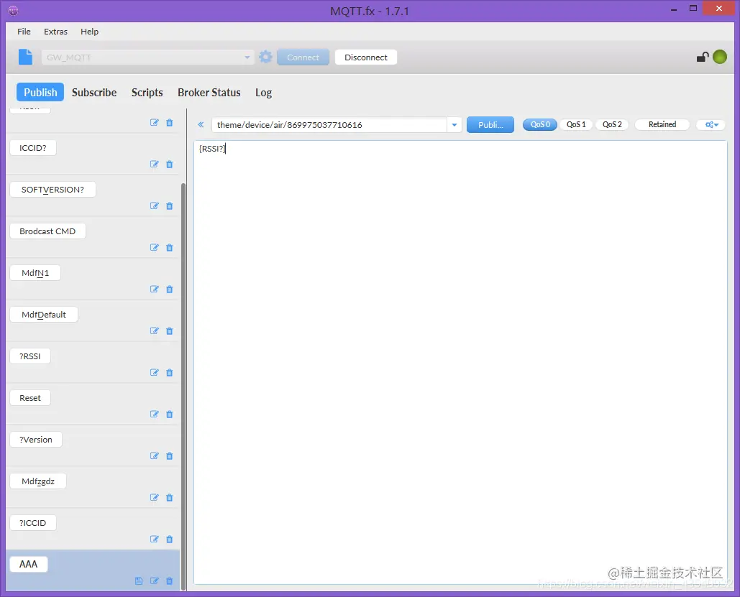This screenshot has width=740, height=597.
Task: Delete the Reset saved message
Action: click(x=170, y=414)
